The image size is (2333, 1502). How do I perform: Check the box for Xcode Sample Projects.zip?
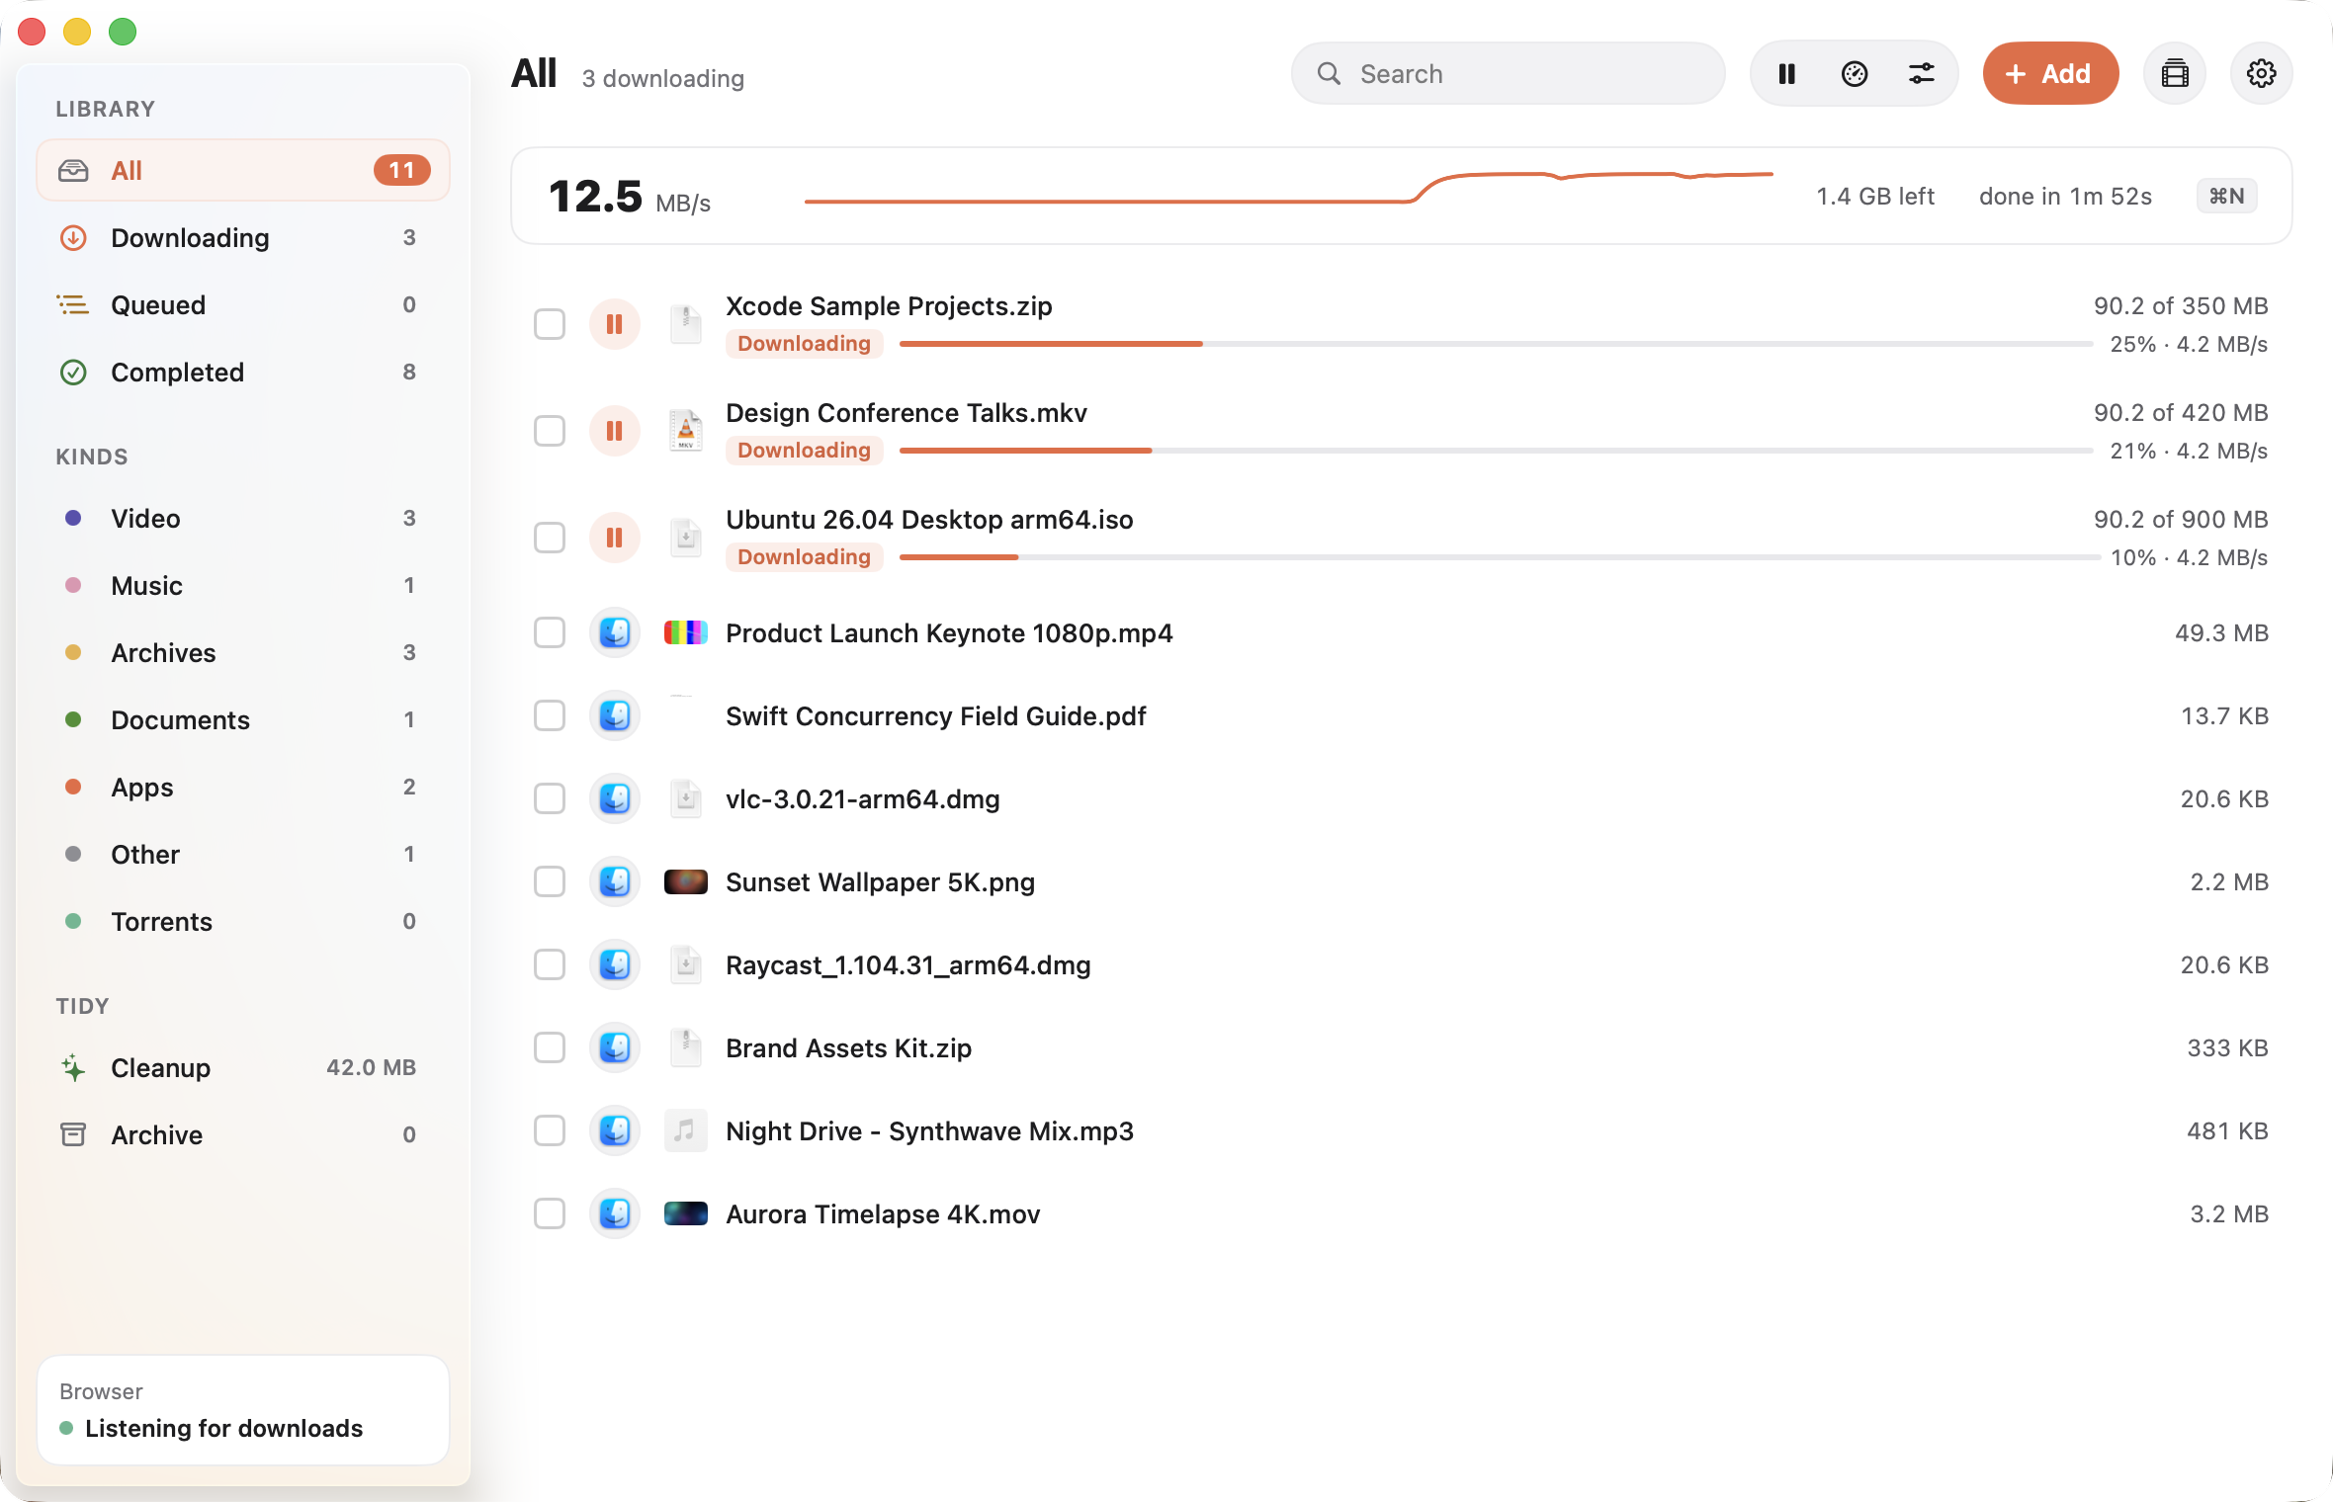550,324
